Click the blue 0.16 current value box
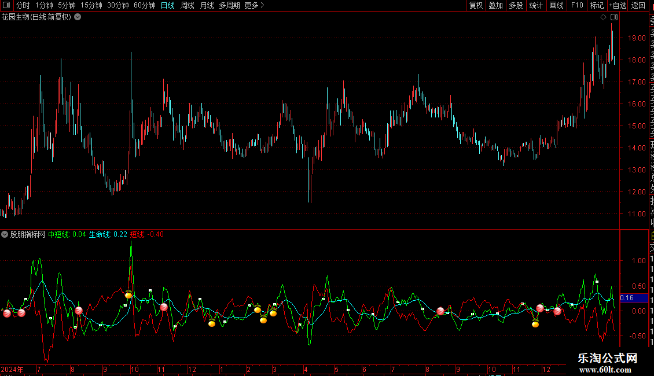 (634, 298)
